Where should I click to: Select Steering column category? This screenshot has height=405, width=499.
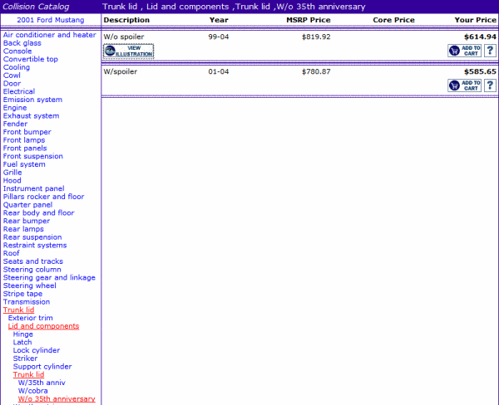tap(32, 270)
